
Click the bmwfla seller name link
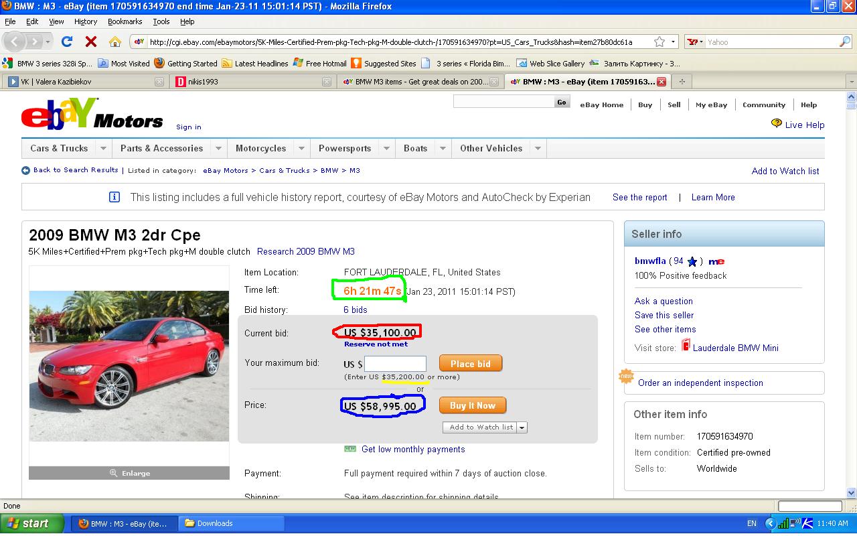pos(650,261)
